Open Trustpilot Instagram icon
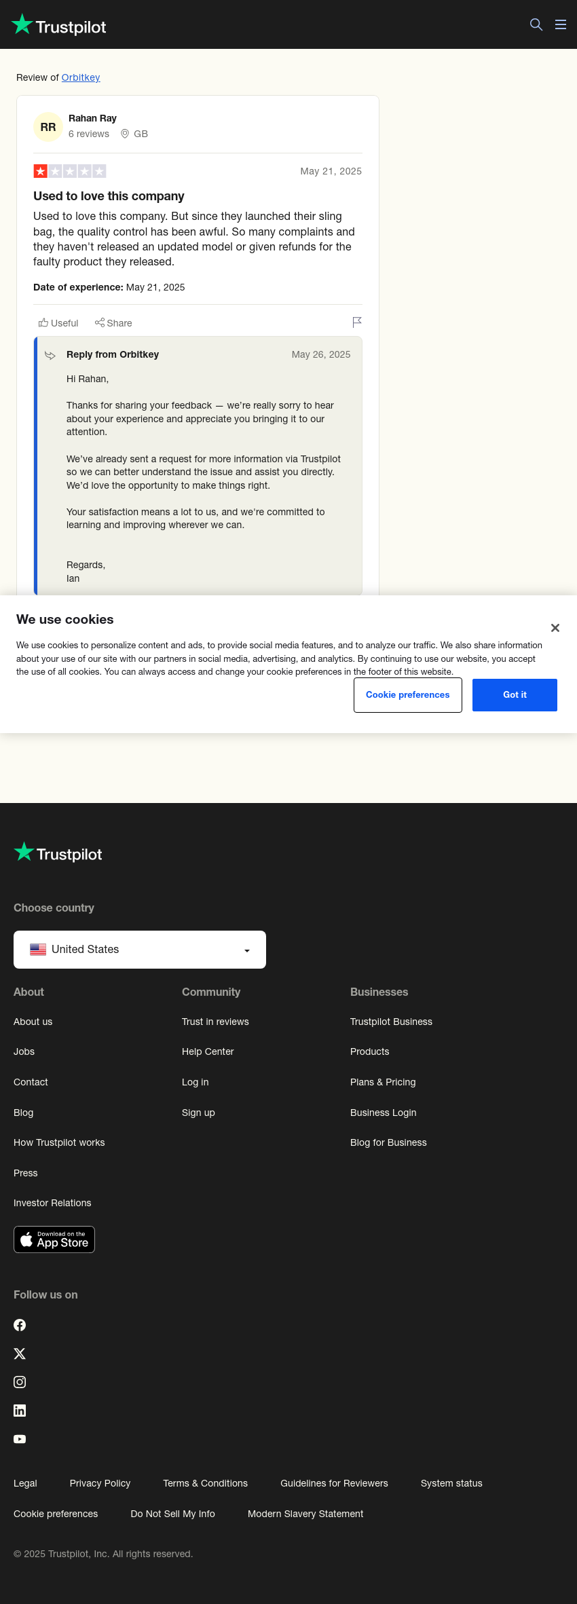577x1604 pixels. point(20,1382)
